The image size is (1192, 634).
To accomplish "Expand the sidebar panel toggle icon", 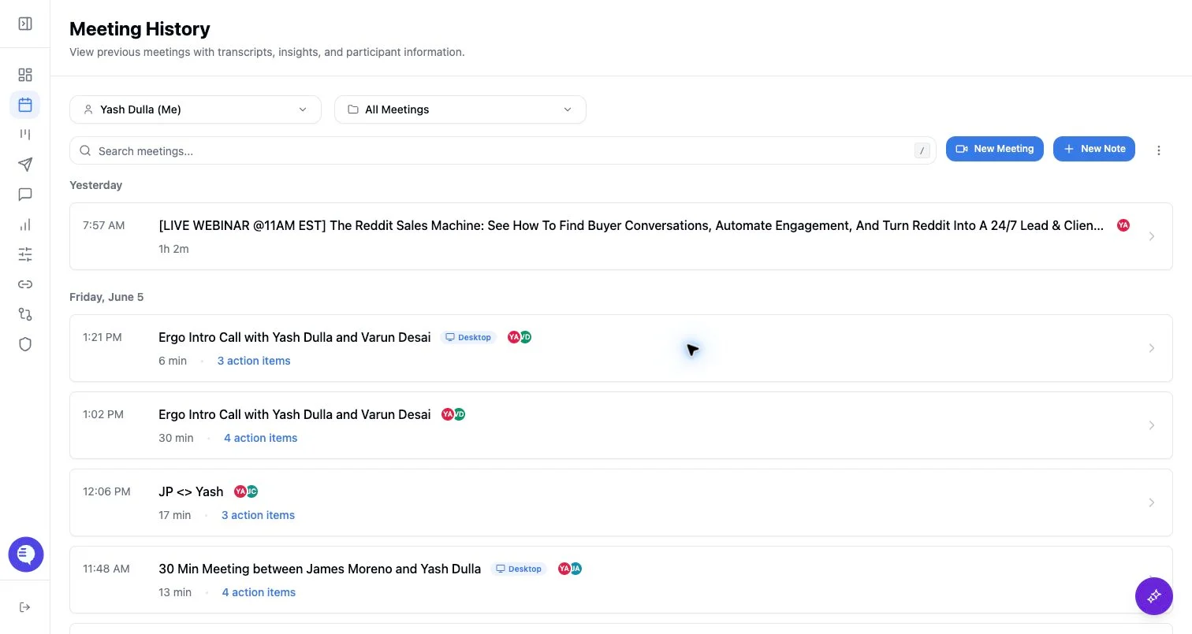I will [25, 24].
